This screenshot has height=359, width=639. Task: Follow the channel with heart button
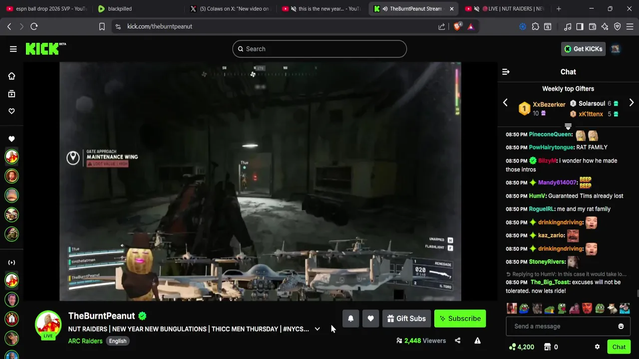[370, 319]
